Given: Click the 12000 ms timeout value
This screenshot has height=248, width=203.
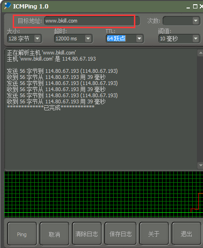Looking at the screenshot, I should point(66,39).
